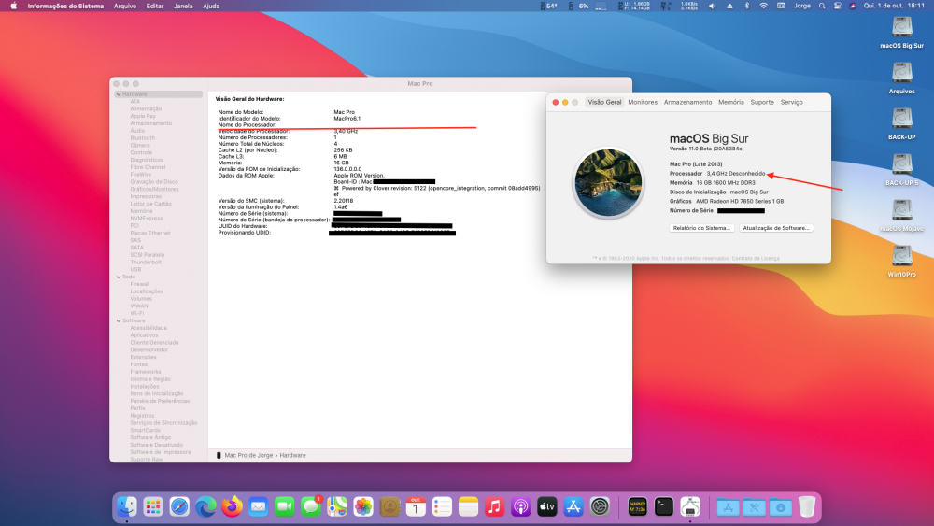934x526 pixels.
Task: Launch Microsoft Edge from the dock
Action: (x=205, y=507)
